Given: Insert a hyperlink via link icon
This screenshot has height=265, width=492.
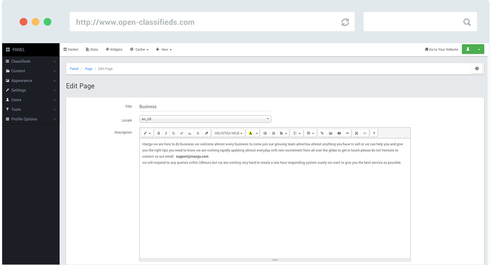Looking at the screenshot, I should 322,133.
